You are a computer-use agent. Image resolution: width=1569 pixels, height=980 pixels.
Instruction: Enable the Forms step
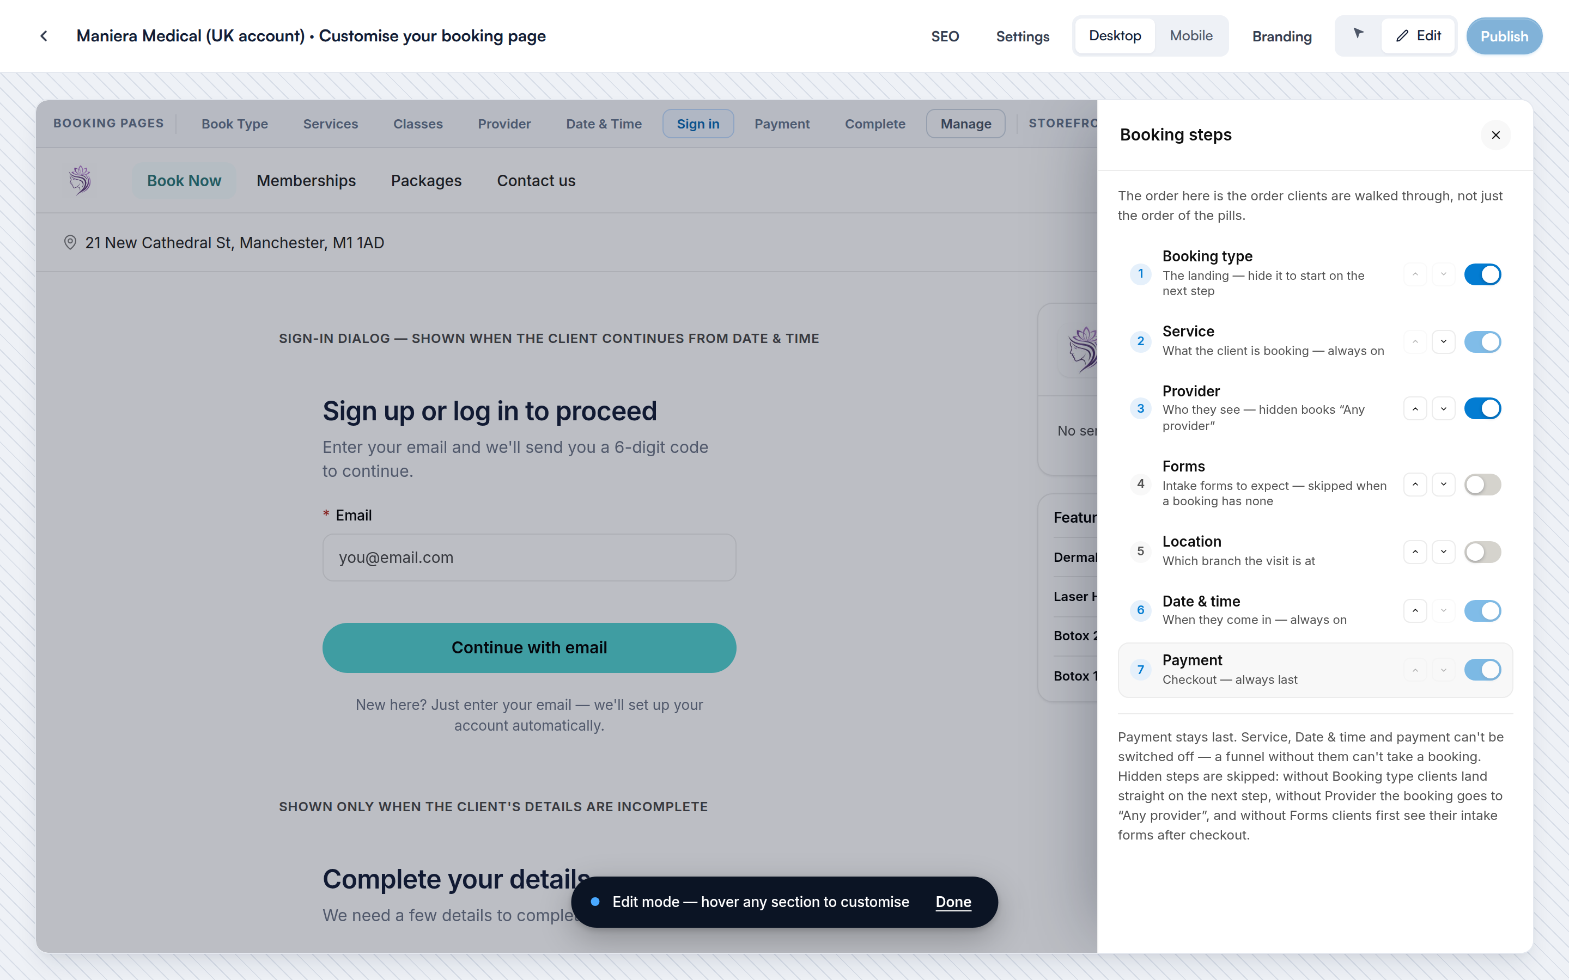point(1482,484)
